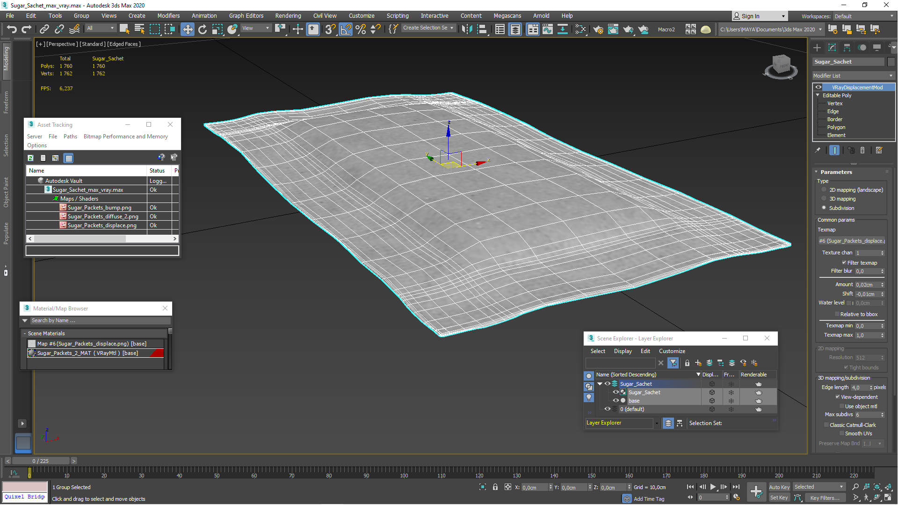
Task: Click the Auto Key button
Action: click(x=779, y=487)
